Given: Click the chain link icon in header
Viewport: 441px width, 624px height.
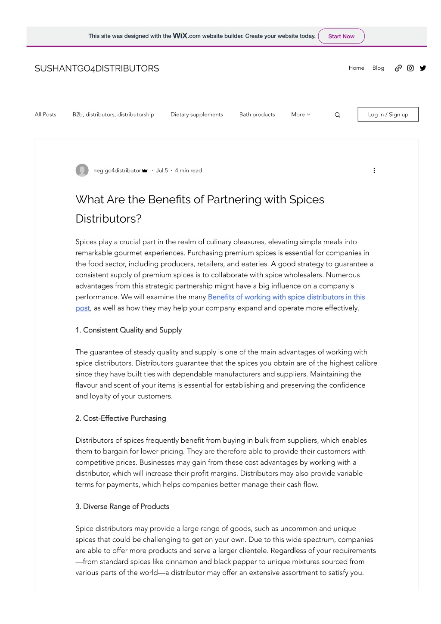Looking at the screenshot, I should 398,68.
